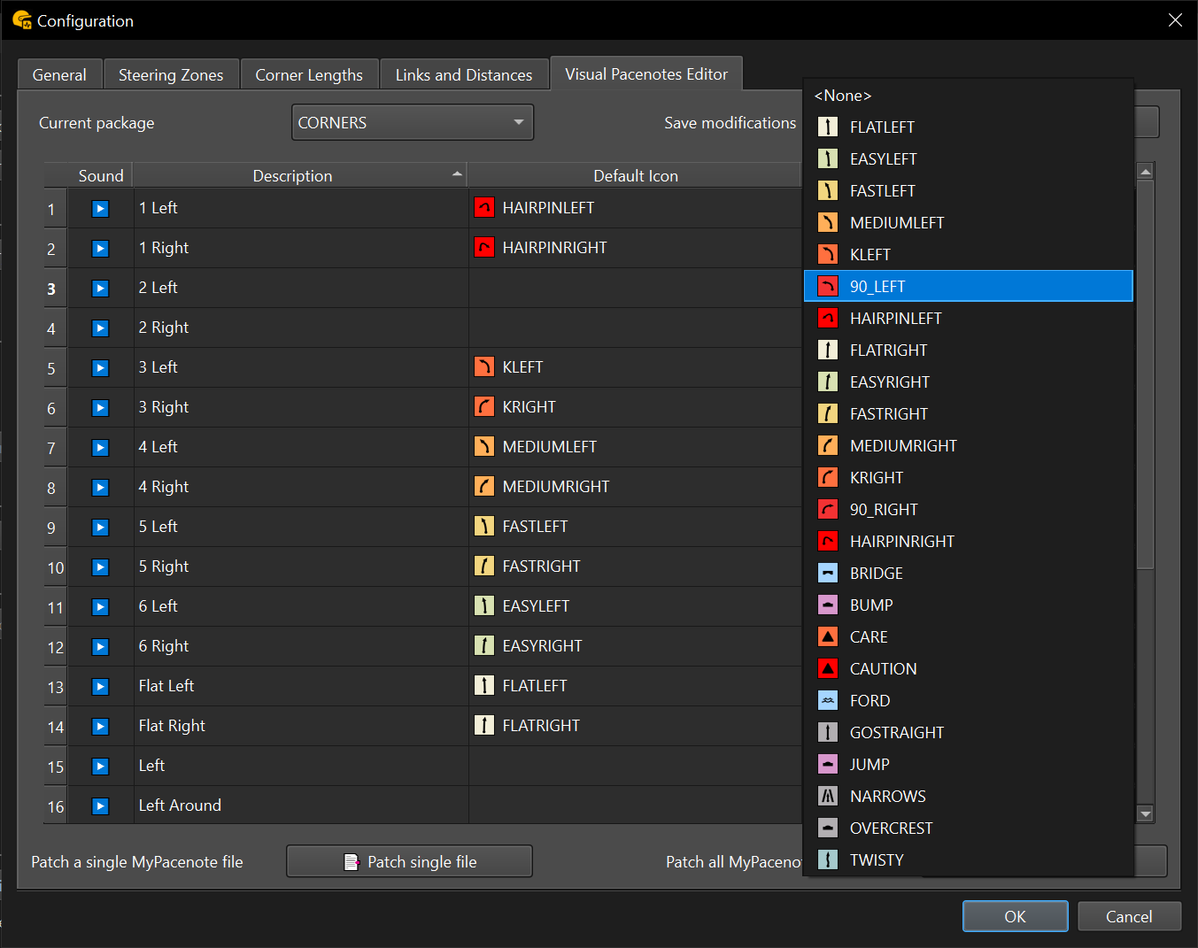Click the HAIRPINLEFT icon in row 1
Image resolution: width=1198 pixels, height=948 pixels.
pyautogui.click(x=483, y=208)
